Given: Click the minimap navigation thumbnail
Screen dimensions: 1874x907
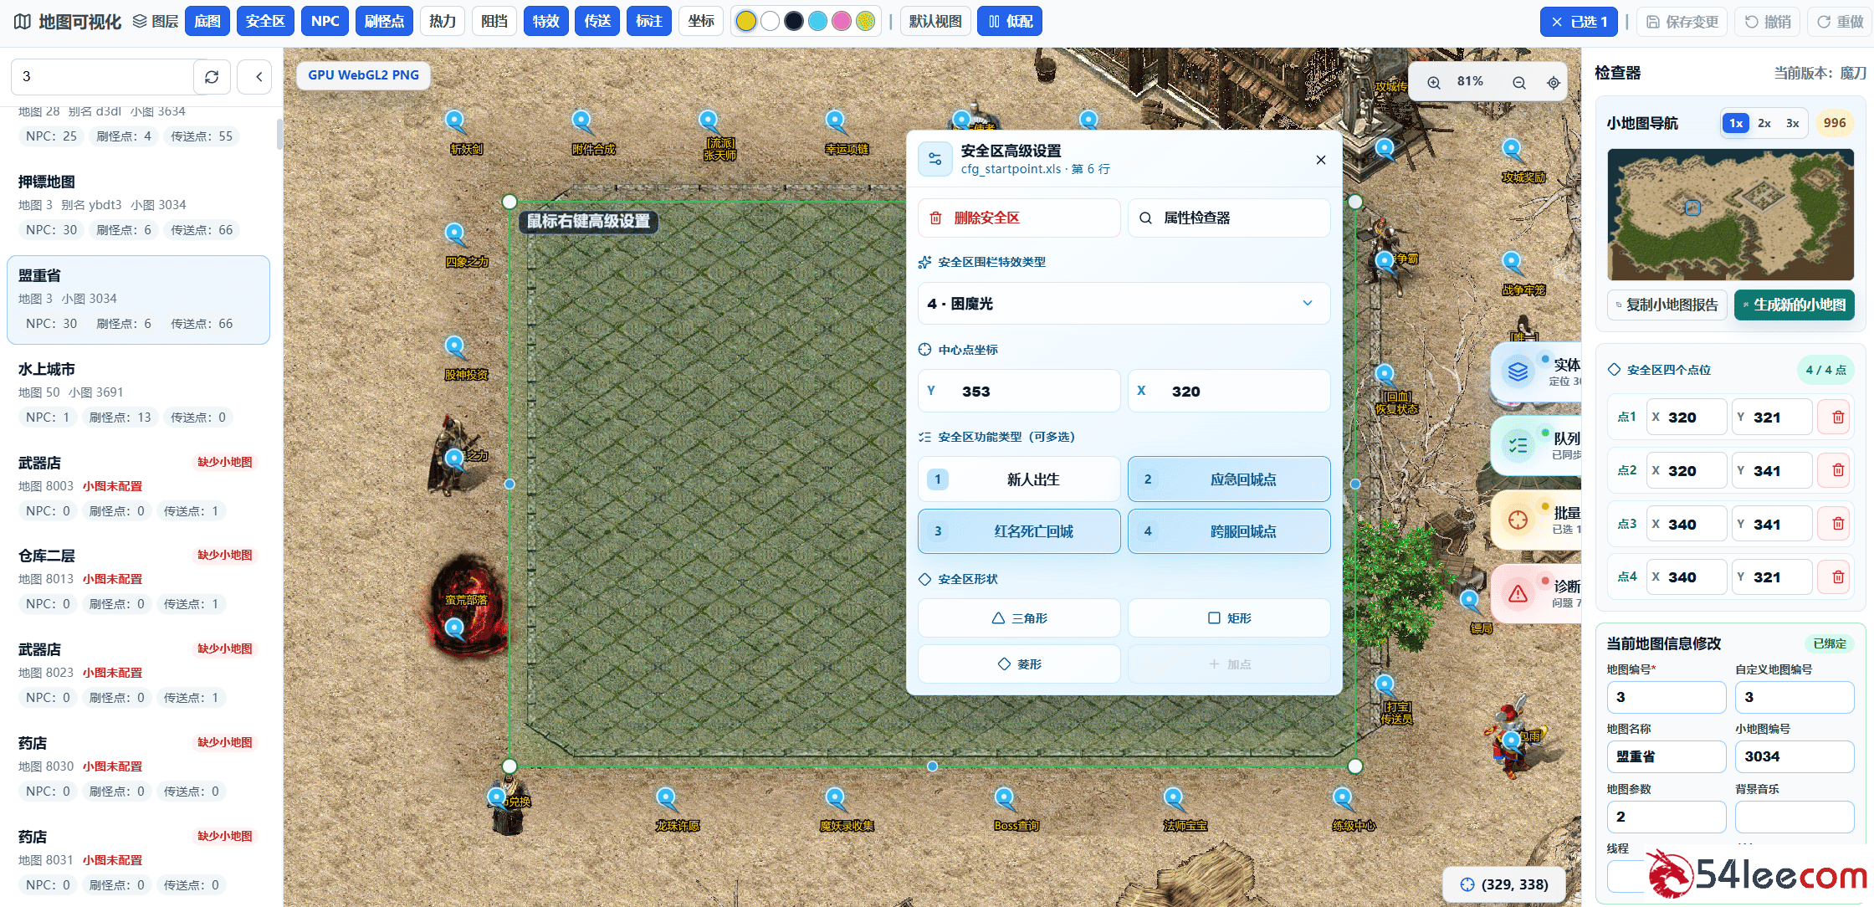Looking at the screenshot, I should pos(1731,215).
